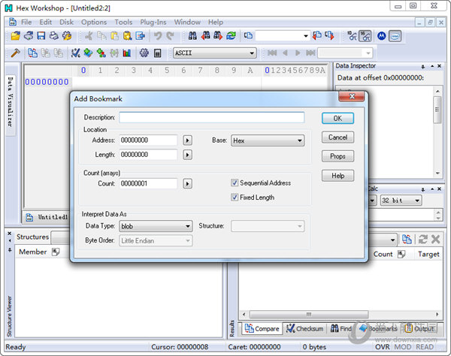This screenshot has height=356, width=451.
Task: Click OK in Add Bookmark dialog
Action: (337, 119)
